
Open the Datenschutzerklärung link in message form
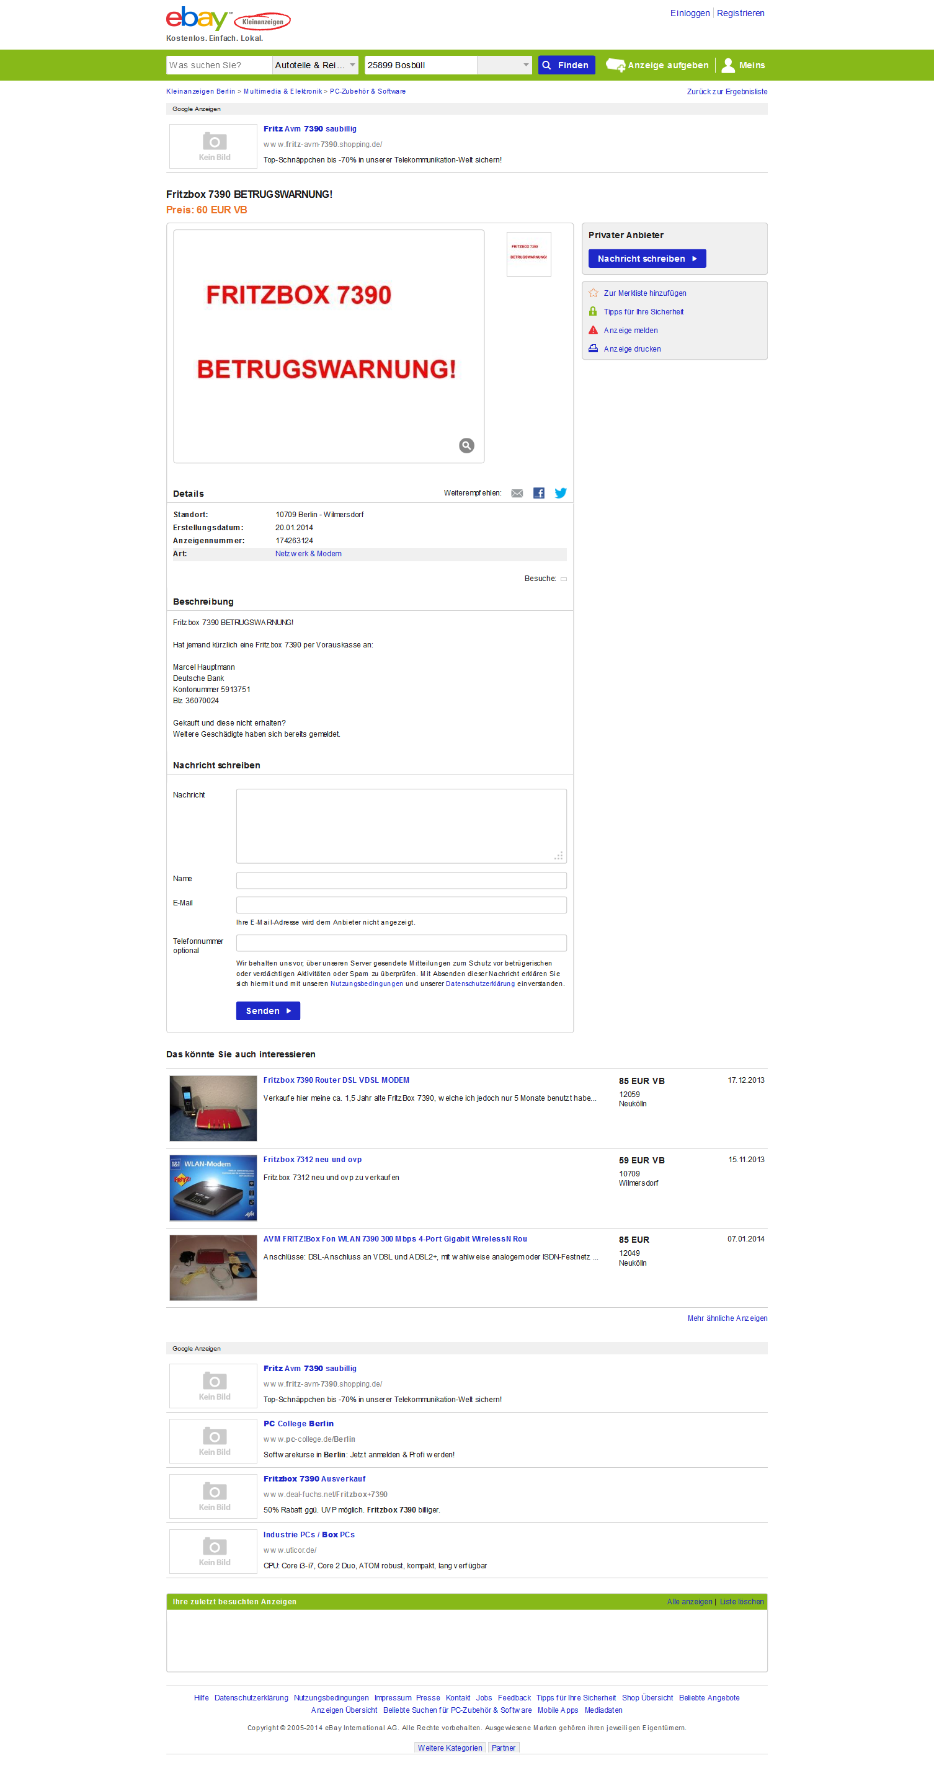[481, 984]
